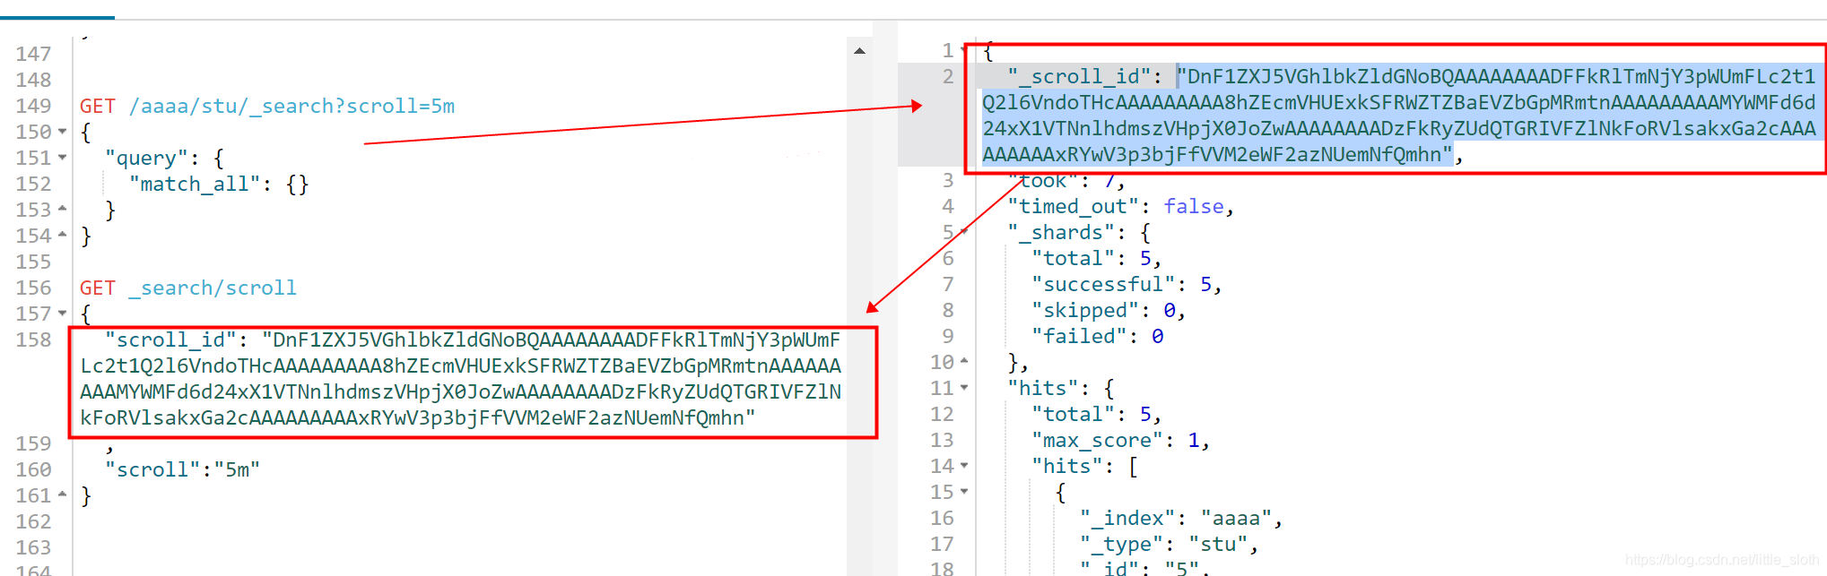Toggle fold marker at line 154

(62, 235)
